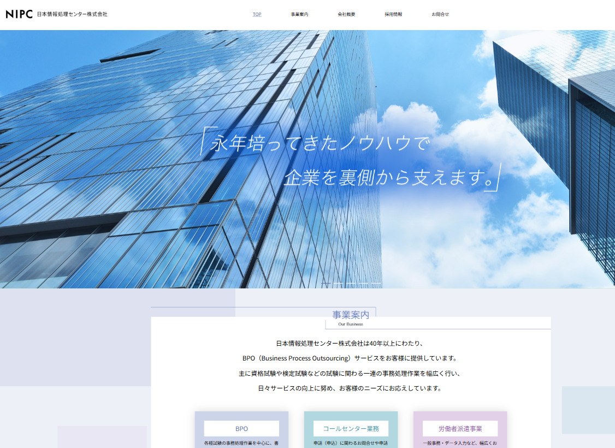Open the 事業案内 navigation menu item
The image size is (615, 448).
coord(299,14)
